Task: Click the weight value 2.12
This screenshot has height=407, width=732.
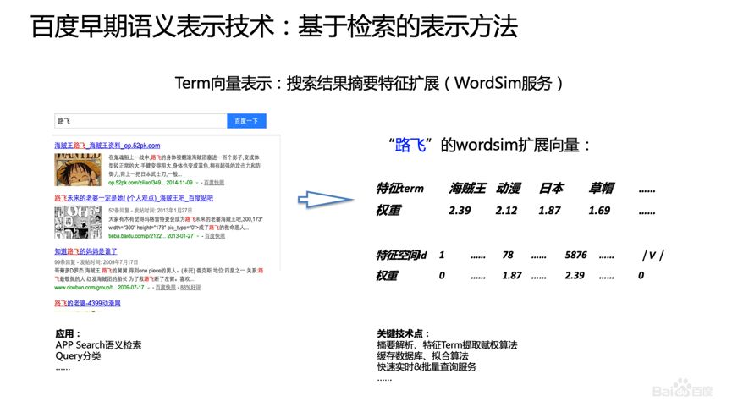Action: [x=507, y=211]
